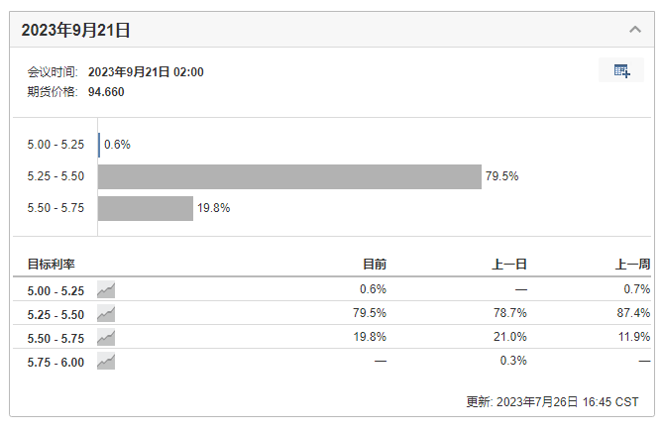Image resolution: width=662 pixels, height=432 pixels.
Task: Click the 上一周 column header
Action: click(632, 265)
